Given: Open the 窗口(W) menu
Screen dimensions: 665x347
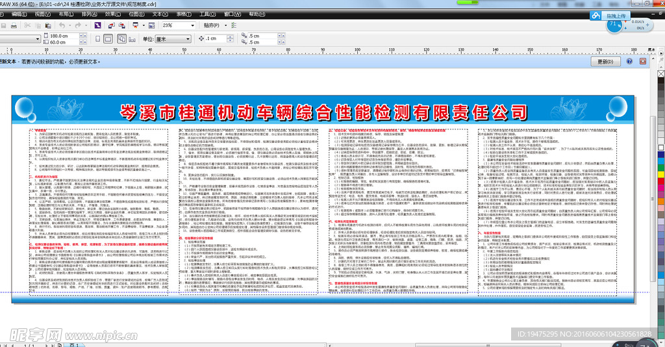Looking at the screenshot, I should click(232, 14).
